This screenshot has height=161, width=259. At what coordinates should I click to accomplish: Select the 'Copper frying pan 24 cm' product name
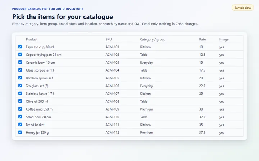pos(44,55)
